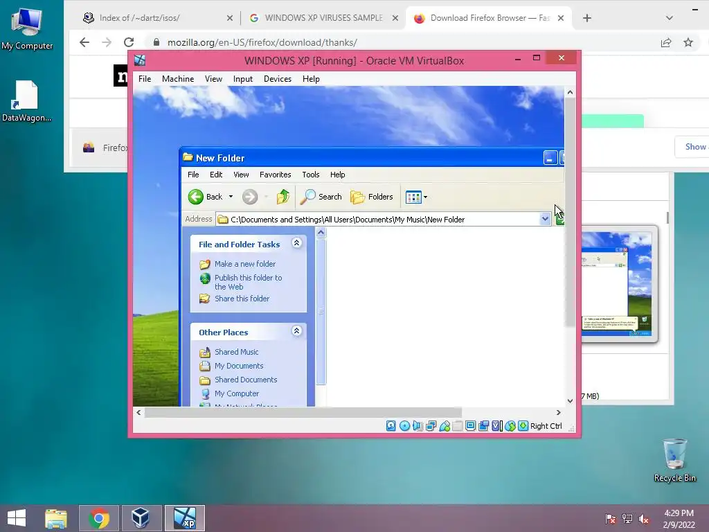Click the recording icon in VirtualBox status bar
The height and width of the screenshot is (532, 709).
click(484, 426)
